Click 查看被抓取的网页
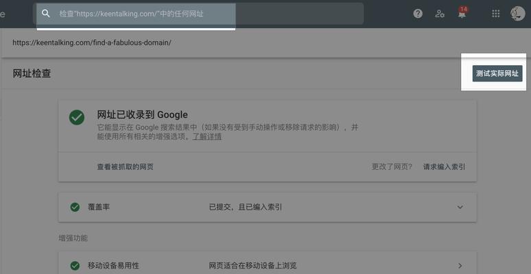The image size is (531, 274). click(x=126, y=166)
